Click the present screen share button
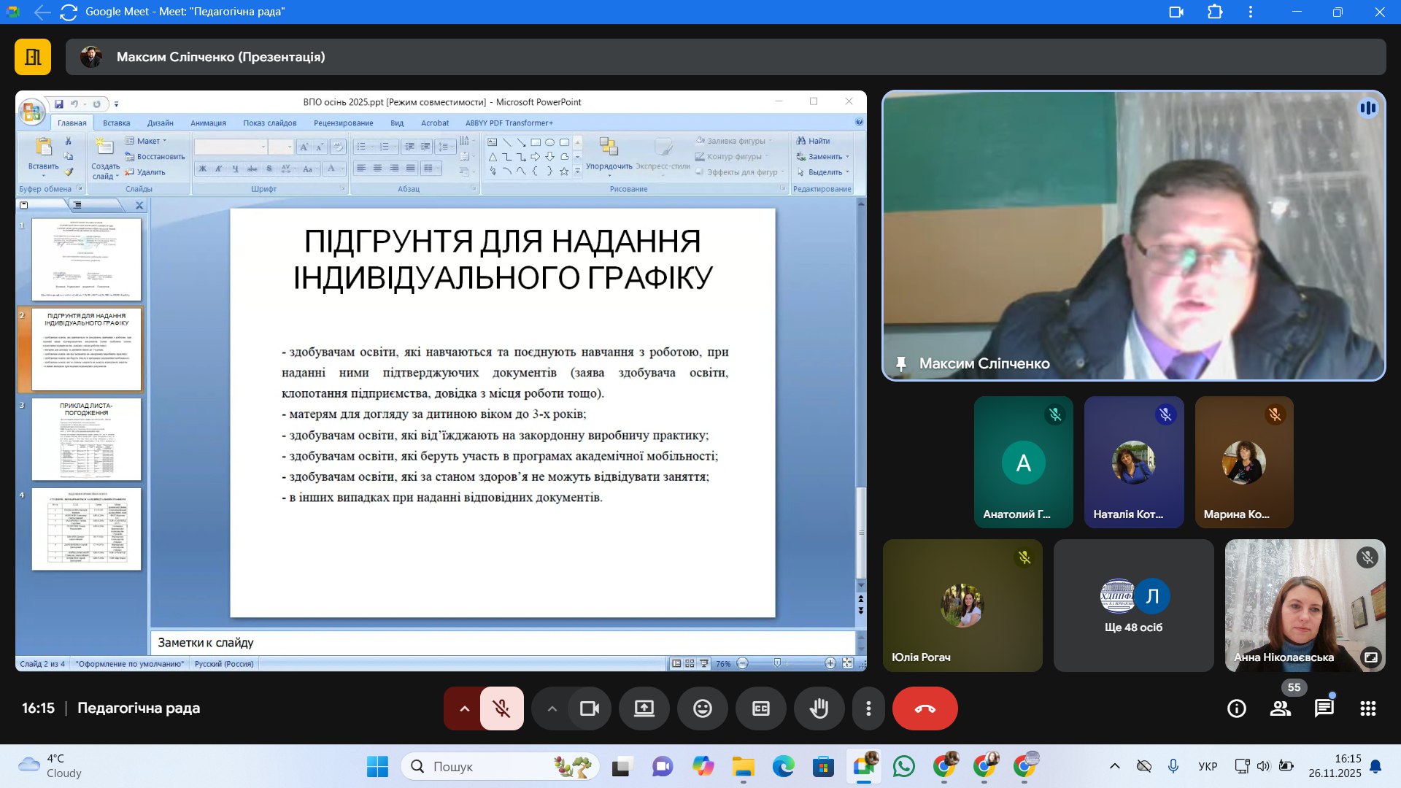This screenshot has width=1401, height=788. point(644,708)
